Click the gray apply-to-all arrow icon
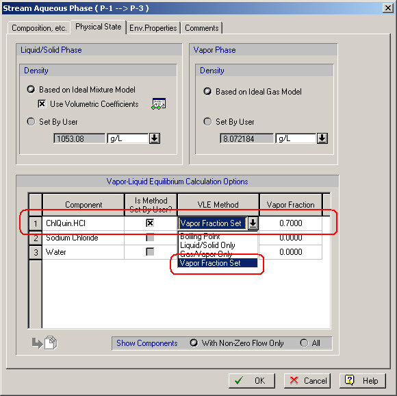Image resolution: width=397 pixels, height=396 pixels. pyautogui.click(x=37, y=343)
